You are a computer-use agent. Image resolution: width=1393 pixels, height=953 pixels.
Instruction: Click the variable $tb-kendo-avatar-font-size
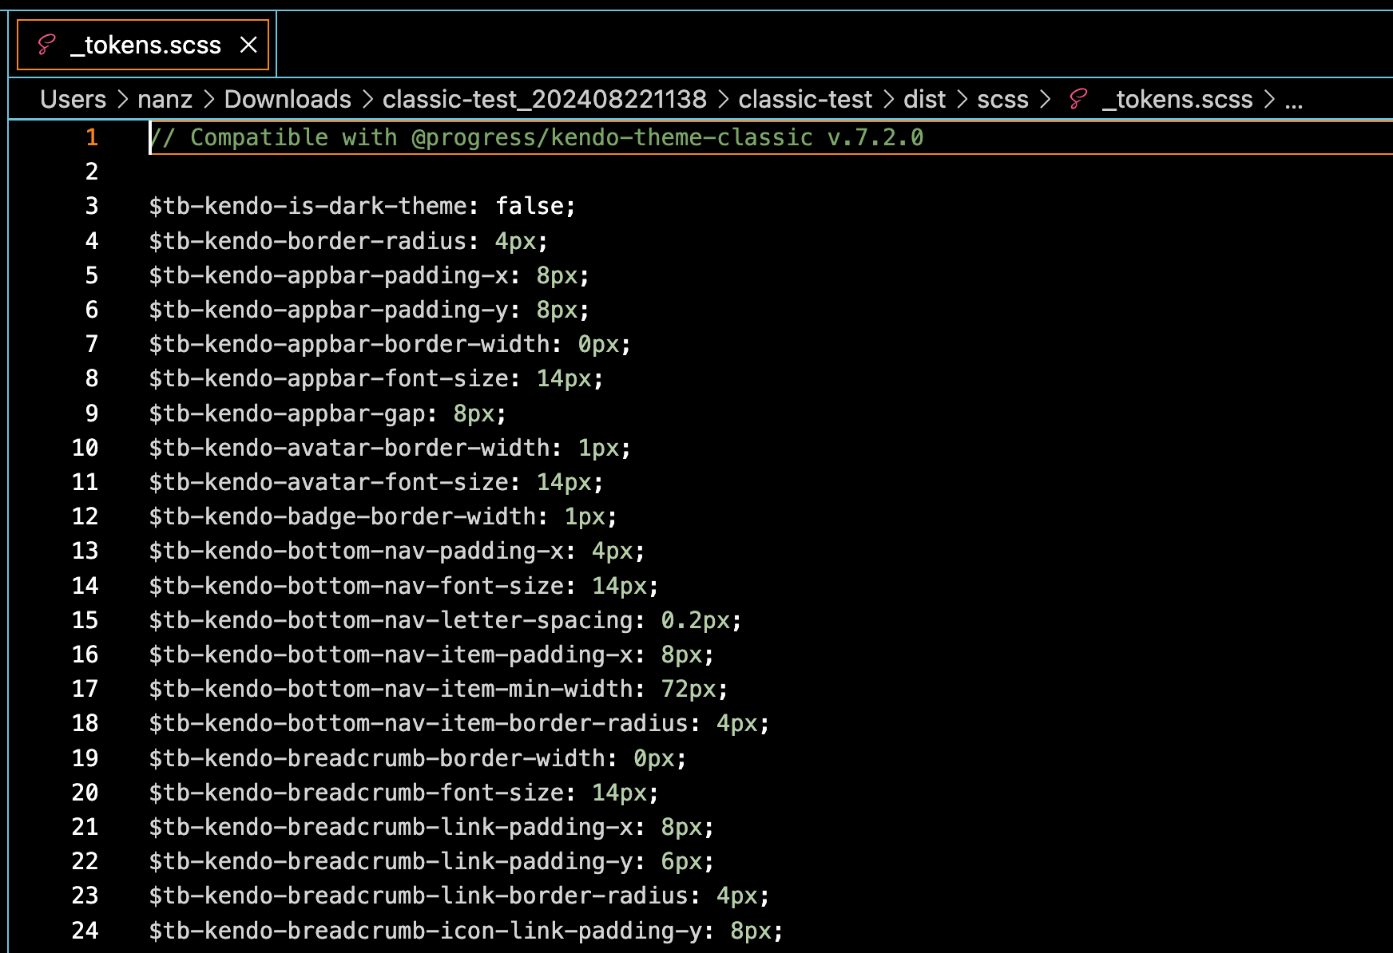tap(328, 482)
